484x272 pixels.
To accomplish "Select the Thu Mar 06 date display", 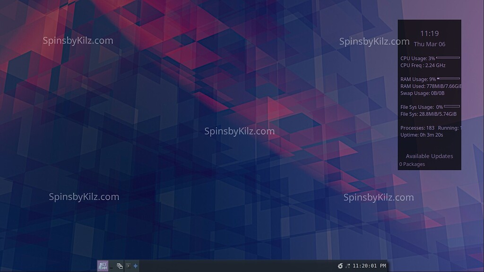I will 429,44.
